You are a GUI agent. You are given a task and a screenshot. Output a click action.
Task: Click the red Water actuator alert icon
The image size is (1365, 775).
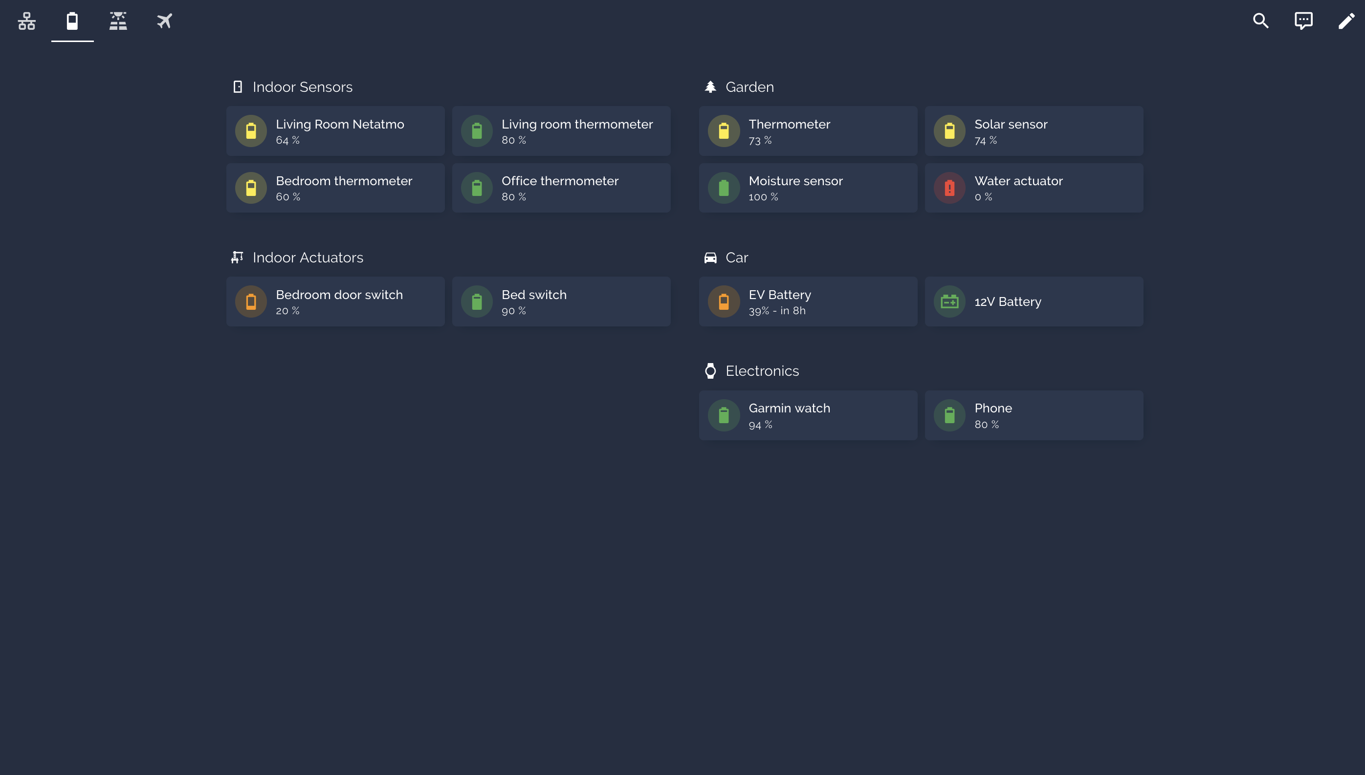click(949, 188)
